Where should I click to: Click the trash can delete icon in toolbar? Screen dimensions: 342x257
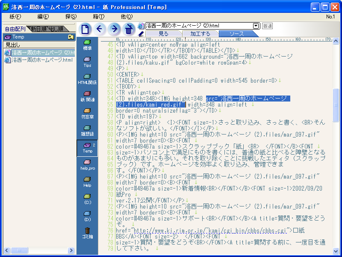tap(128, 29)
